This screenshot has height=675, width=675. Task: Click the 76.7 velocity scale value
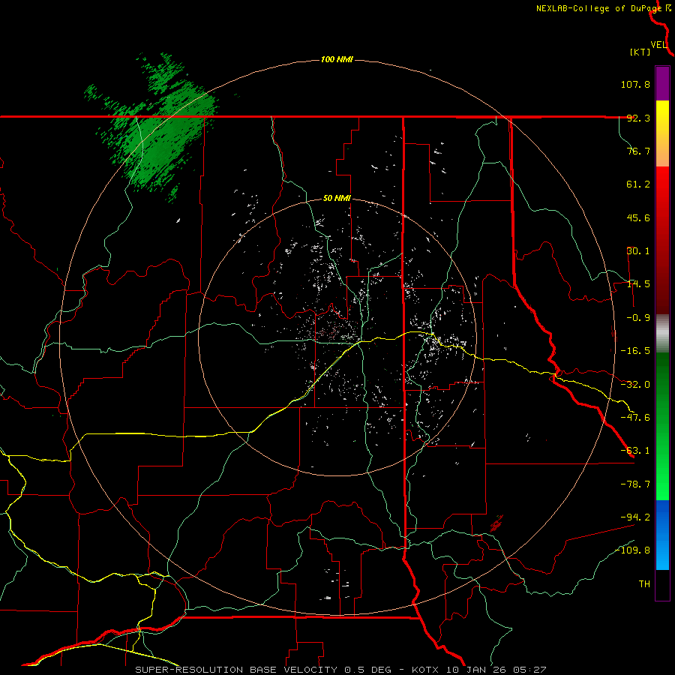638,151
